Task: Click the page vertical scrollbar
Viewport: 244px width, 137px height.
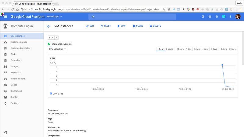Action: [243, 48]
